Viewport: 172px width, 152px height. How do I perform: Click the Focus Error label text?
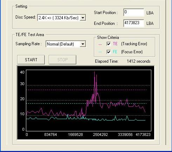132,52
